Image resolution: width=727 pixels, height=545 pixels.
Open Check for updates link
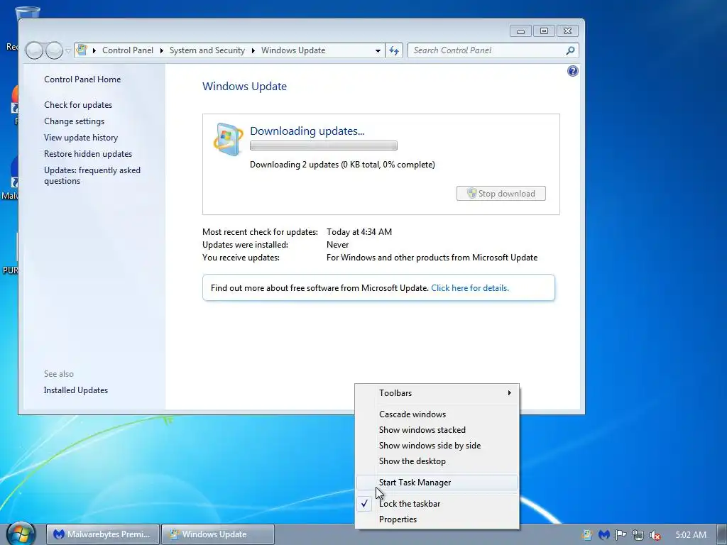(78, 105)
